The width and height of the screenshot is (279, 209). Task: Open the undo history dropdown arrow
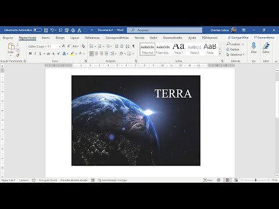[56, 30]
